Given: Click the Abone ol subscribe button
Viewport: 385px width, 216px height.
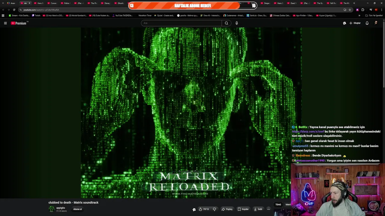Looking at the screenshot, I should point(78,209).
